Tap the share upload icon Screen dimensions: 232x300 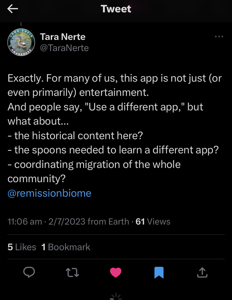[202, 272]
